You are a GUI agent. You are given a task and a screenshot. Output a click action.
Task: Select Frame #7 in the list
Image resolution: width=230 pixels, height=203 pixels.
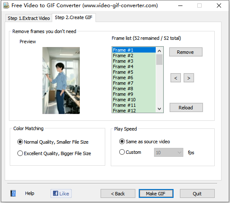coord(134,83)
